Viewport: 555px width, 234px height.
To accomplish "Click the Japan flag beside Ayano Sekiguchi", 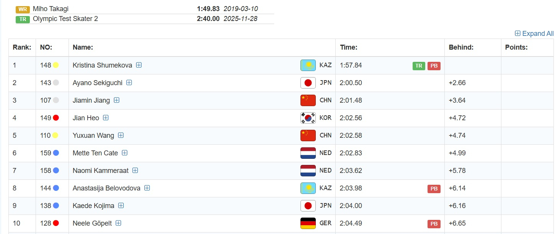I will (x=308, y=83).
